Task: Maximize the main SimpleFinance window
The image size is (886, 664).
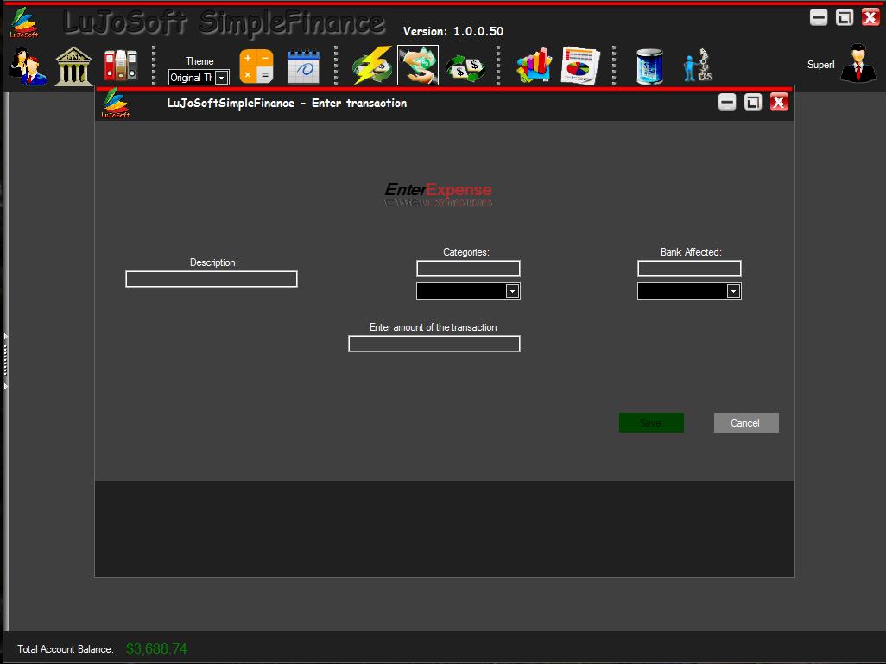Action: (845, 17)
